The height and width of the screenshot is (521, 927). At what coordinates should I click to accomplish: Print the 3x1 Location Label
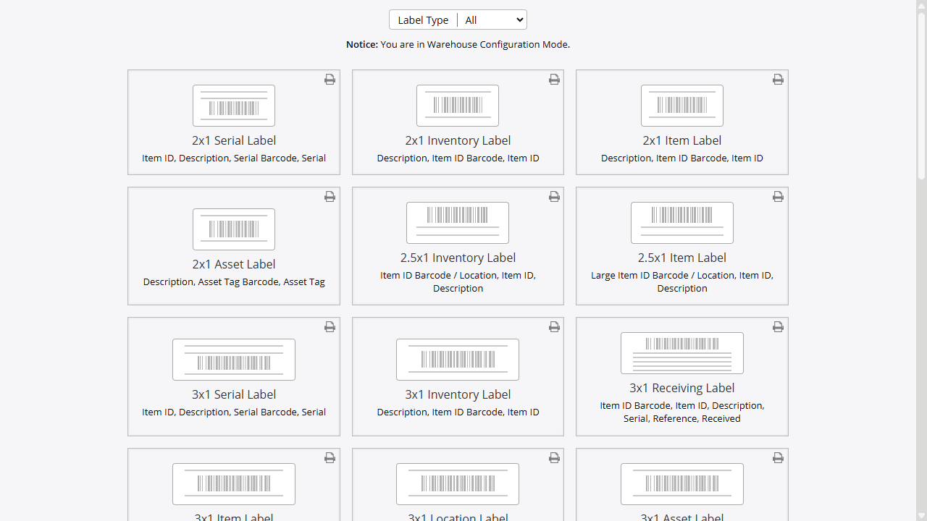pyautogui.click(x=554, y=458)
